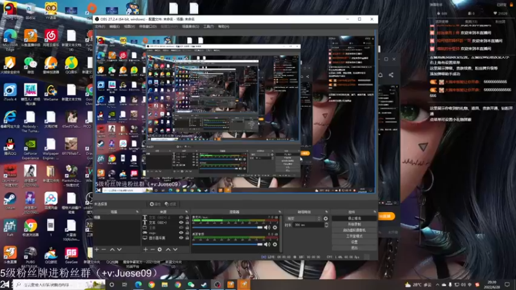The height and width of the screenshot is (290, 516).
Task: Toggle lock on the third source row
Action: [187, 227]
